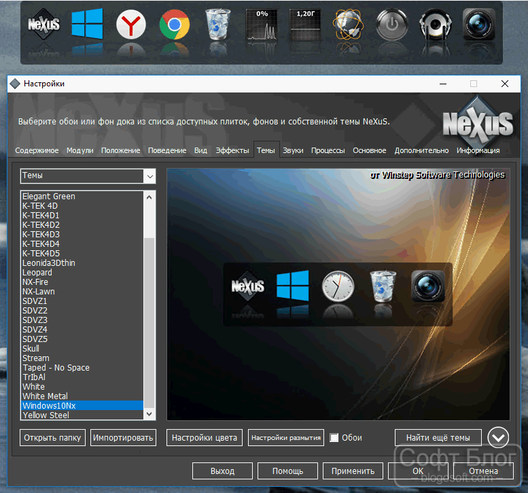The image size is (528, 493).
Task: Select the Leonida3Dthin theme
Action: pos(82,263)
